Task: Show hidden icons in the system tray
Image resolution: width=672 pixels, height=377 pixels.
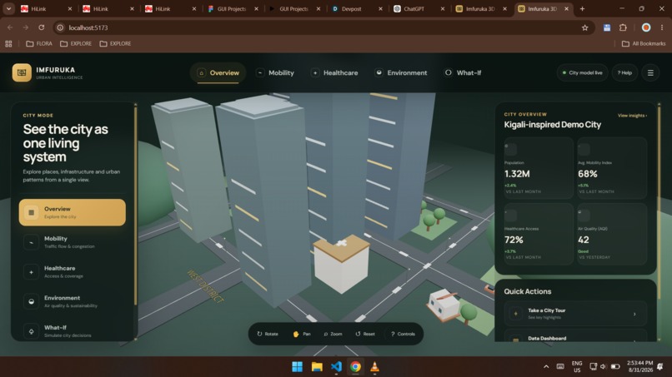Action: click(x=546, y=367)
